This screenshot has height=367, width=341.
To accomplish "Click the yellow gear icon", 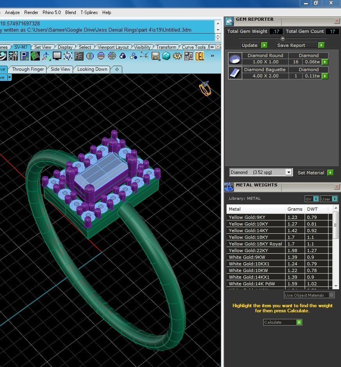I will 177,56.
